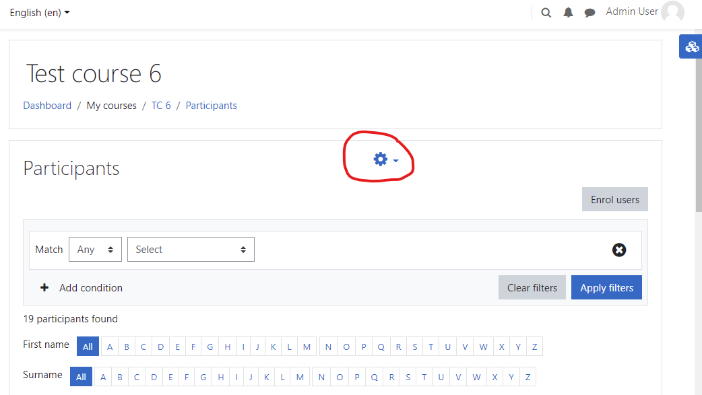Click the Enrol users button
The width and height of the screenshot is (702, 395).
tap(614, 199)
